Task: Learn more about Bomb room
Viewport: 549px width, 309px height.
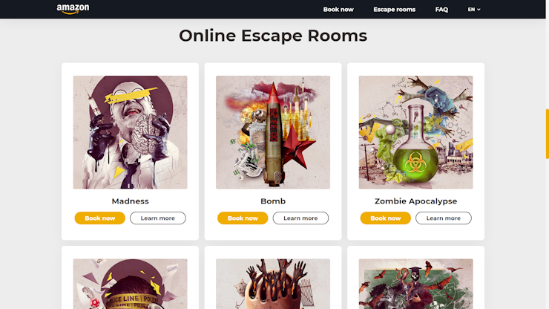Action: pos(300,218)
